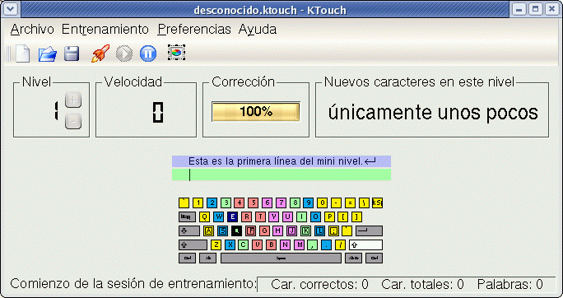Click the red B key
The width and height of the screenshot is (563, 298).
click(272, 244)
